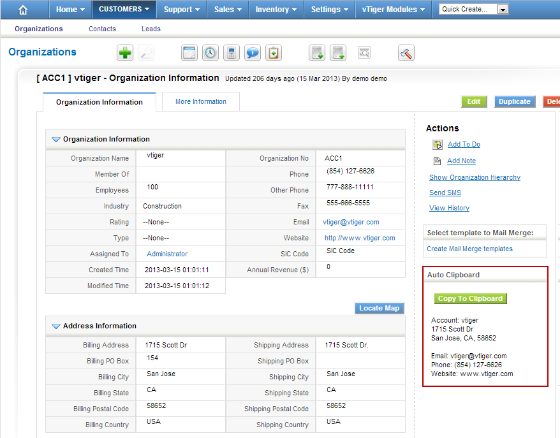Click the Send SMS link

[x=445, y=193]
